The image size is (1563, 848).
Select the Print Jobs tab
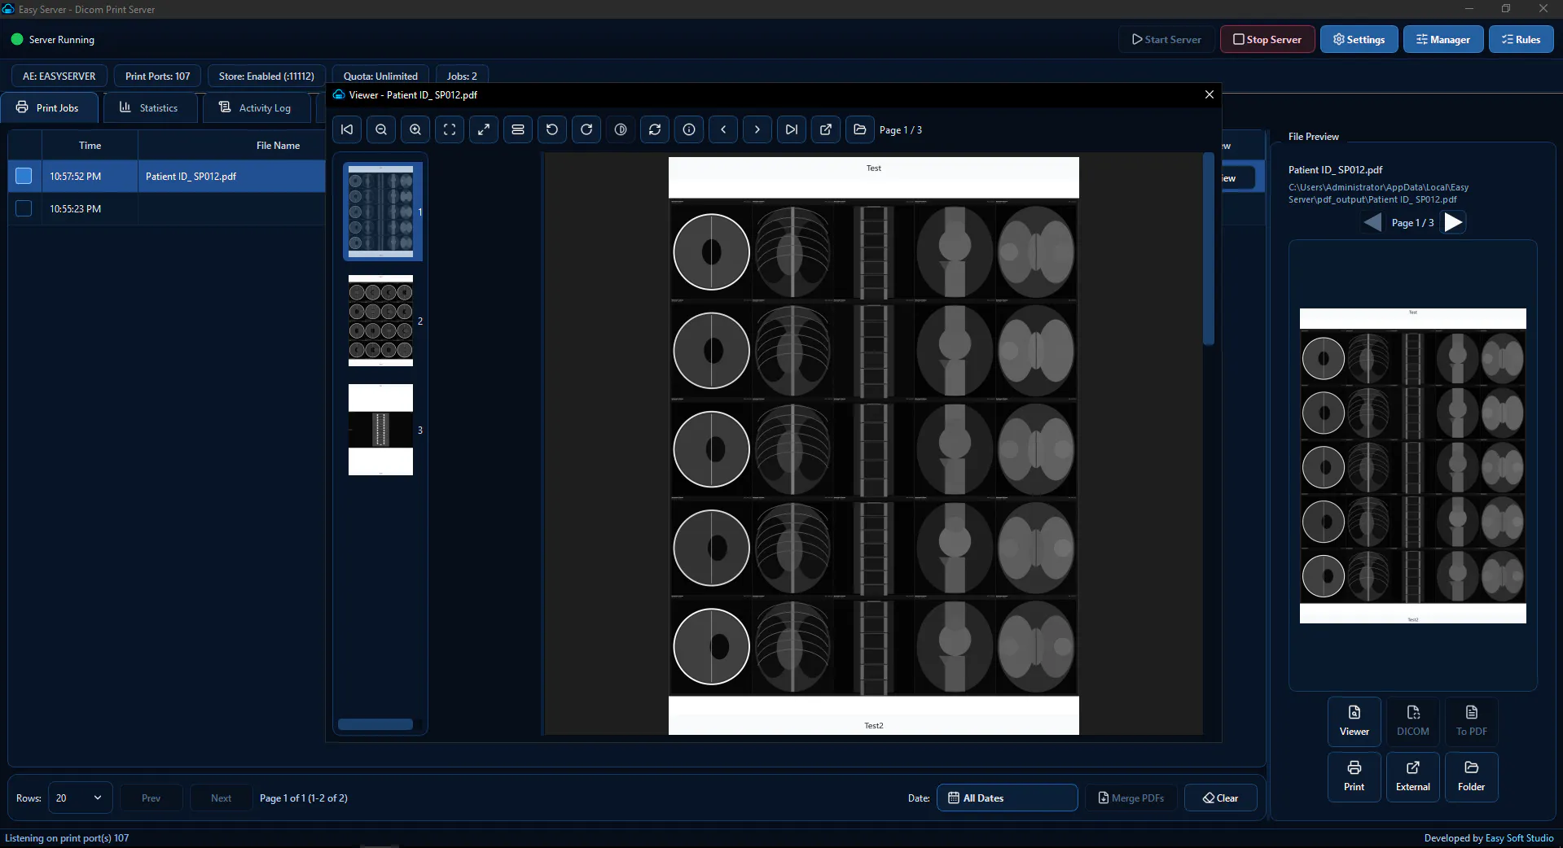(48, 107)
